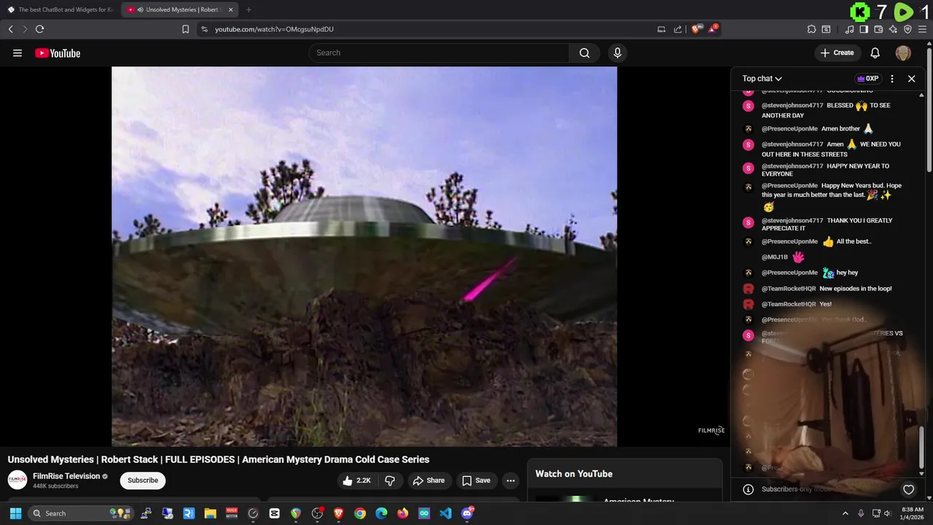Go to YouTube home via logo
This screenshot has width=933, height=525.
coord(58,53)
